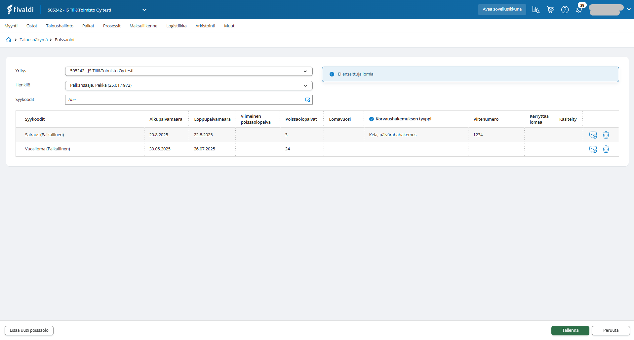Add comment to the Vuosiloma absence row

point(593,149)
